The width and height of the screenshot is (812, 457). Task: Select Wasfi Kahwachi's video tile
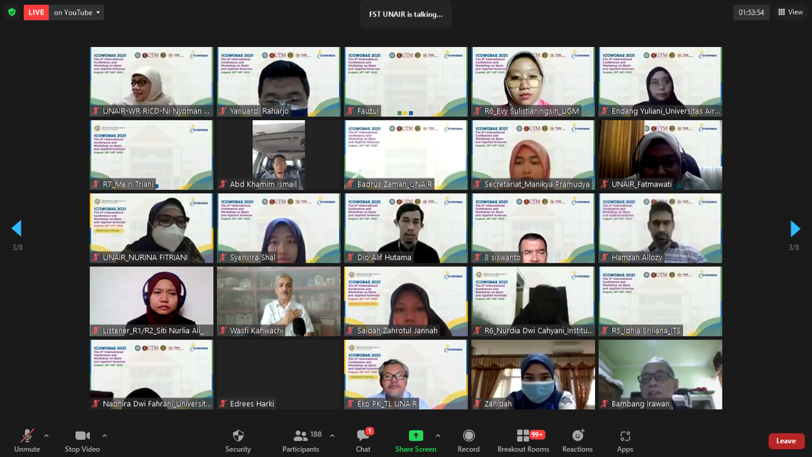(278, 301)
